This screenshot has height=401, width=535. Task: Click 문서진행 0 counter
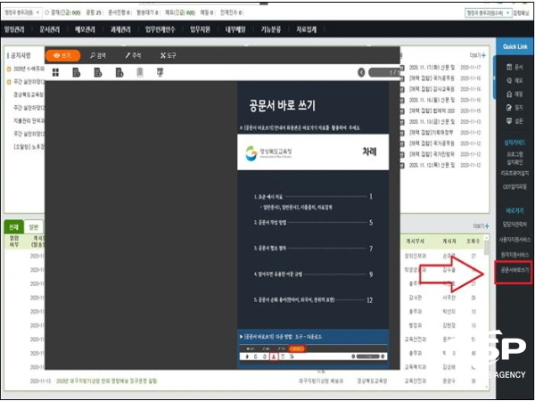pyautogui.click(x=119, y=13)
